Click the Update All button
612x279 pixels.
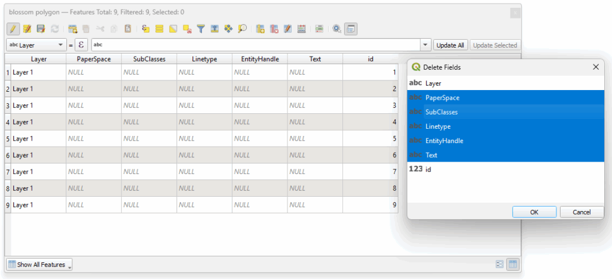click(x=451, y=45)
